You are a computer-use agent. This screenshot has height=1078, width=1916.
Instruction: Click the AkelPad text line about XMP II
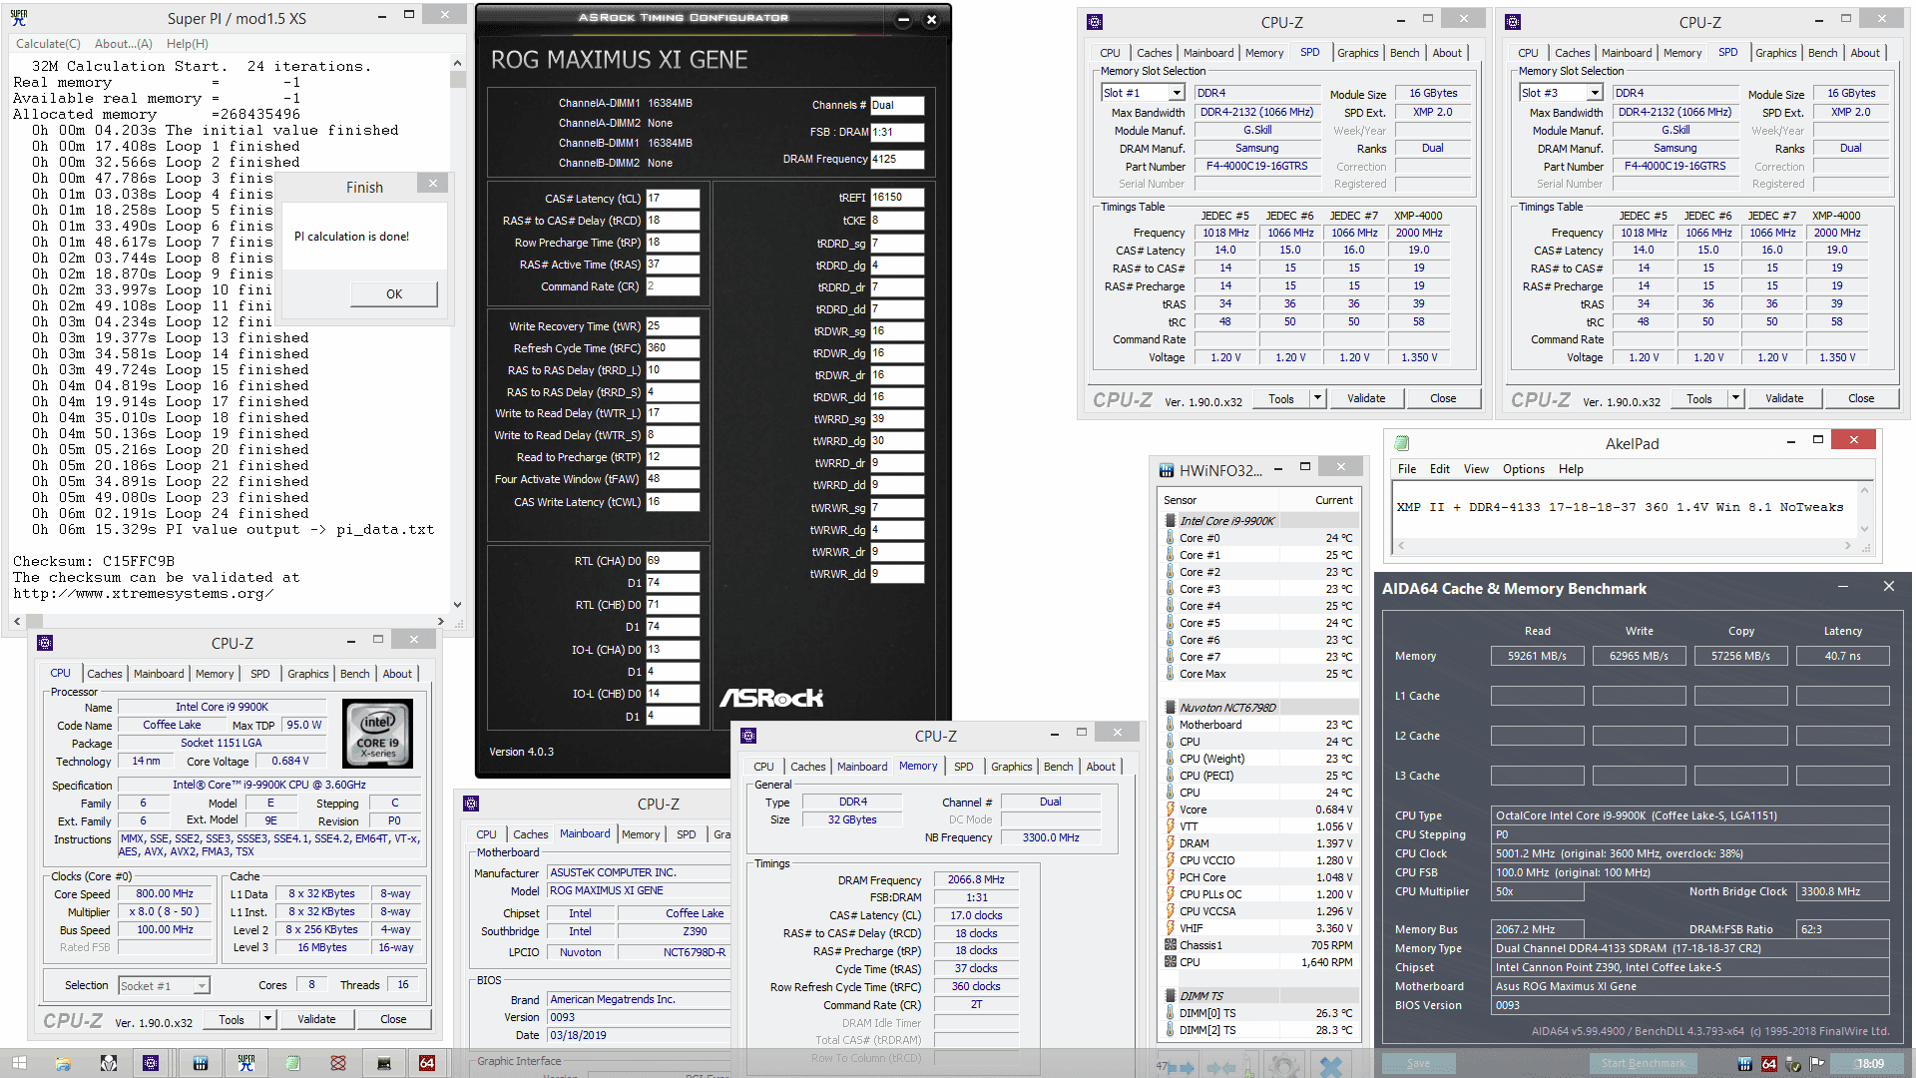click(x=1620, y=507)
